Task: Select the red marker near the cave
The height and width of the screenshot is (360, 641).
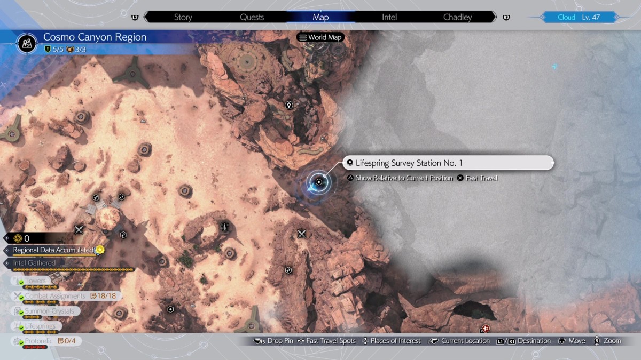Action: pyautogui.click(x=485, y=329)
